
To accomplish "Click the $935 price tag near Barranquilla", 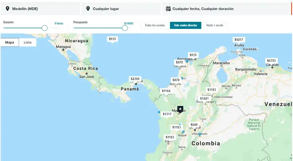I will point(193,55).
